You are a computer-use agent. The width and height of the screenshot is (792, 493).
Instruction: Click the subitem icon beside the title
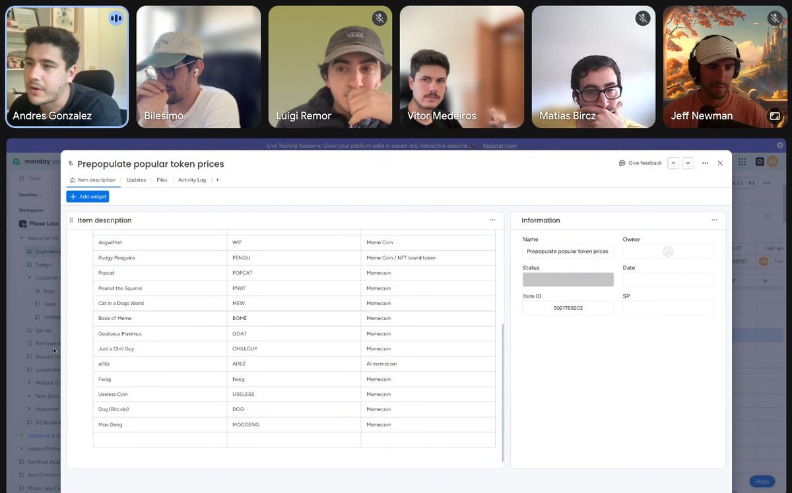click(x=71, y=164)
